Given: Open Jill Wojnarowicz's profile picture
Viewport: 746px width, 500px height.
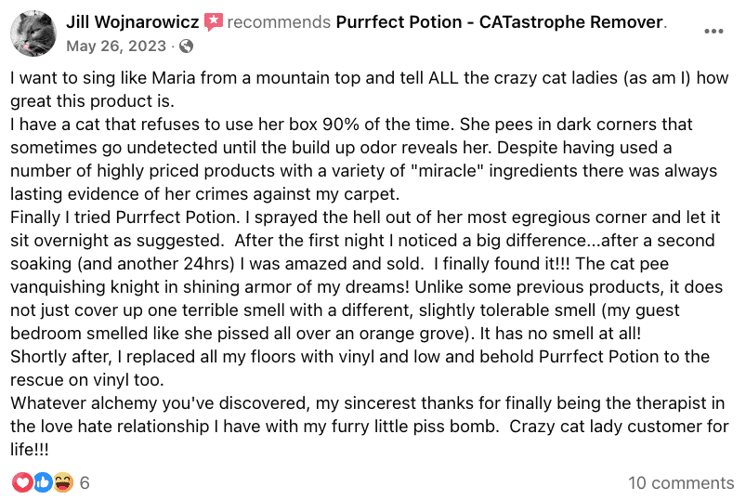Looking at the screenshot, I should pos(33,33).
